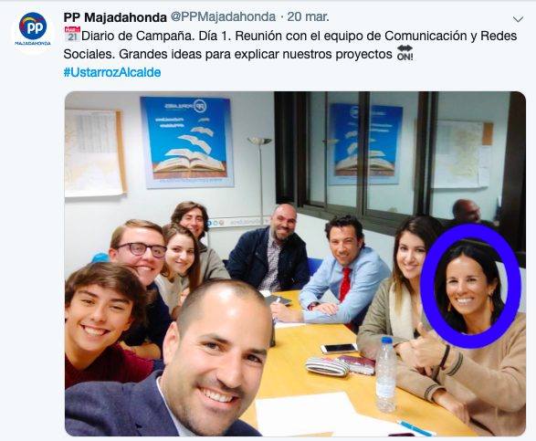Open the tweet's 20 mar. timestamp
Image resolution: width=536 pixels, height=441 pixels.
tap(308, 16)
